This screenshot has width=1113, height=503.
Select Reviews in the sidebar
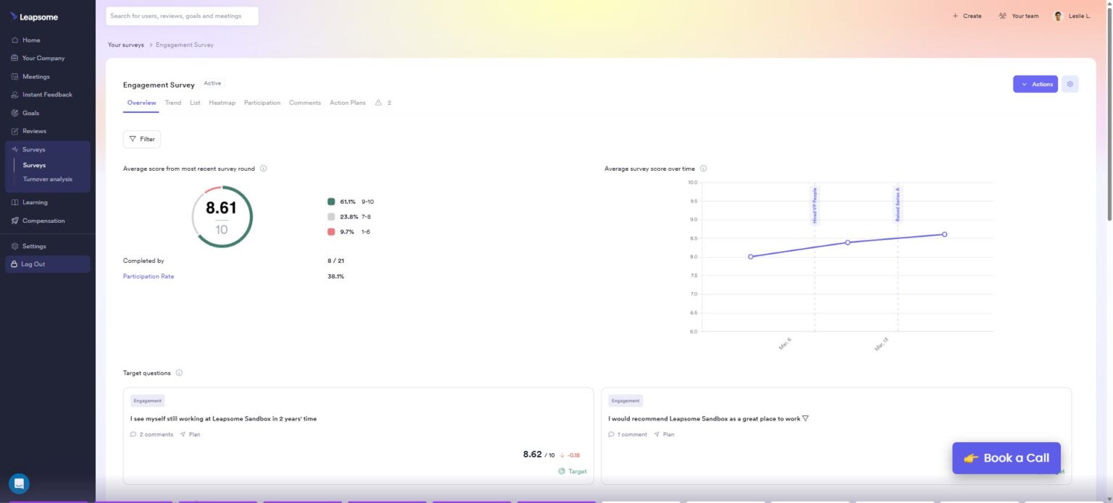point(34,131)
